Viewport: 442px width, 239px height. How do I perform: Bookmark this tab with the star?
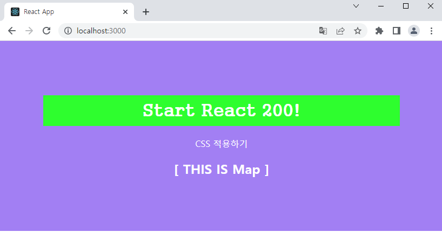tap(358, 31)
